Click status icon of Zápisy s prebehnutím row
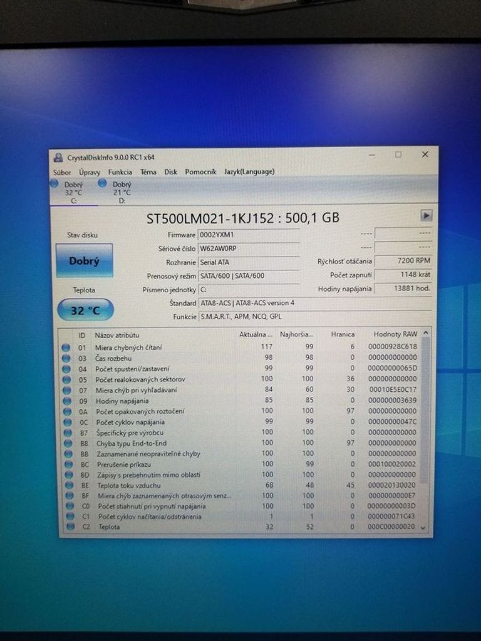The width and height of the screenshot is (481, 641). click(x=69, y=475)
